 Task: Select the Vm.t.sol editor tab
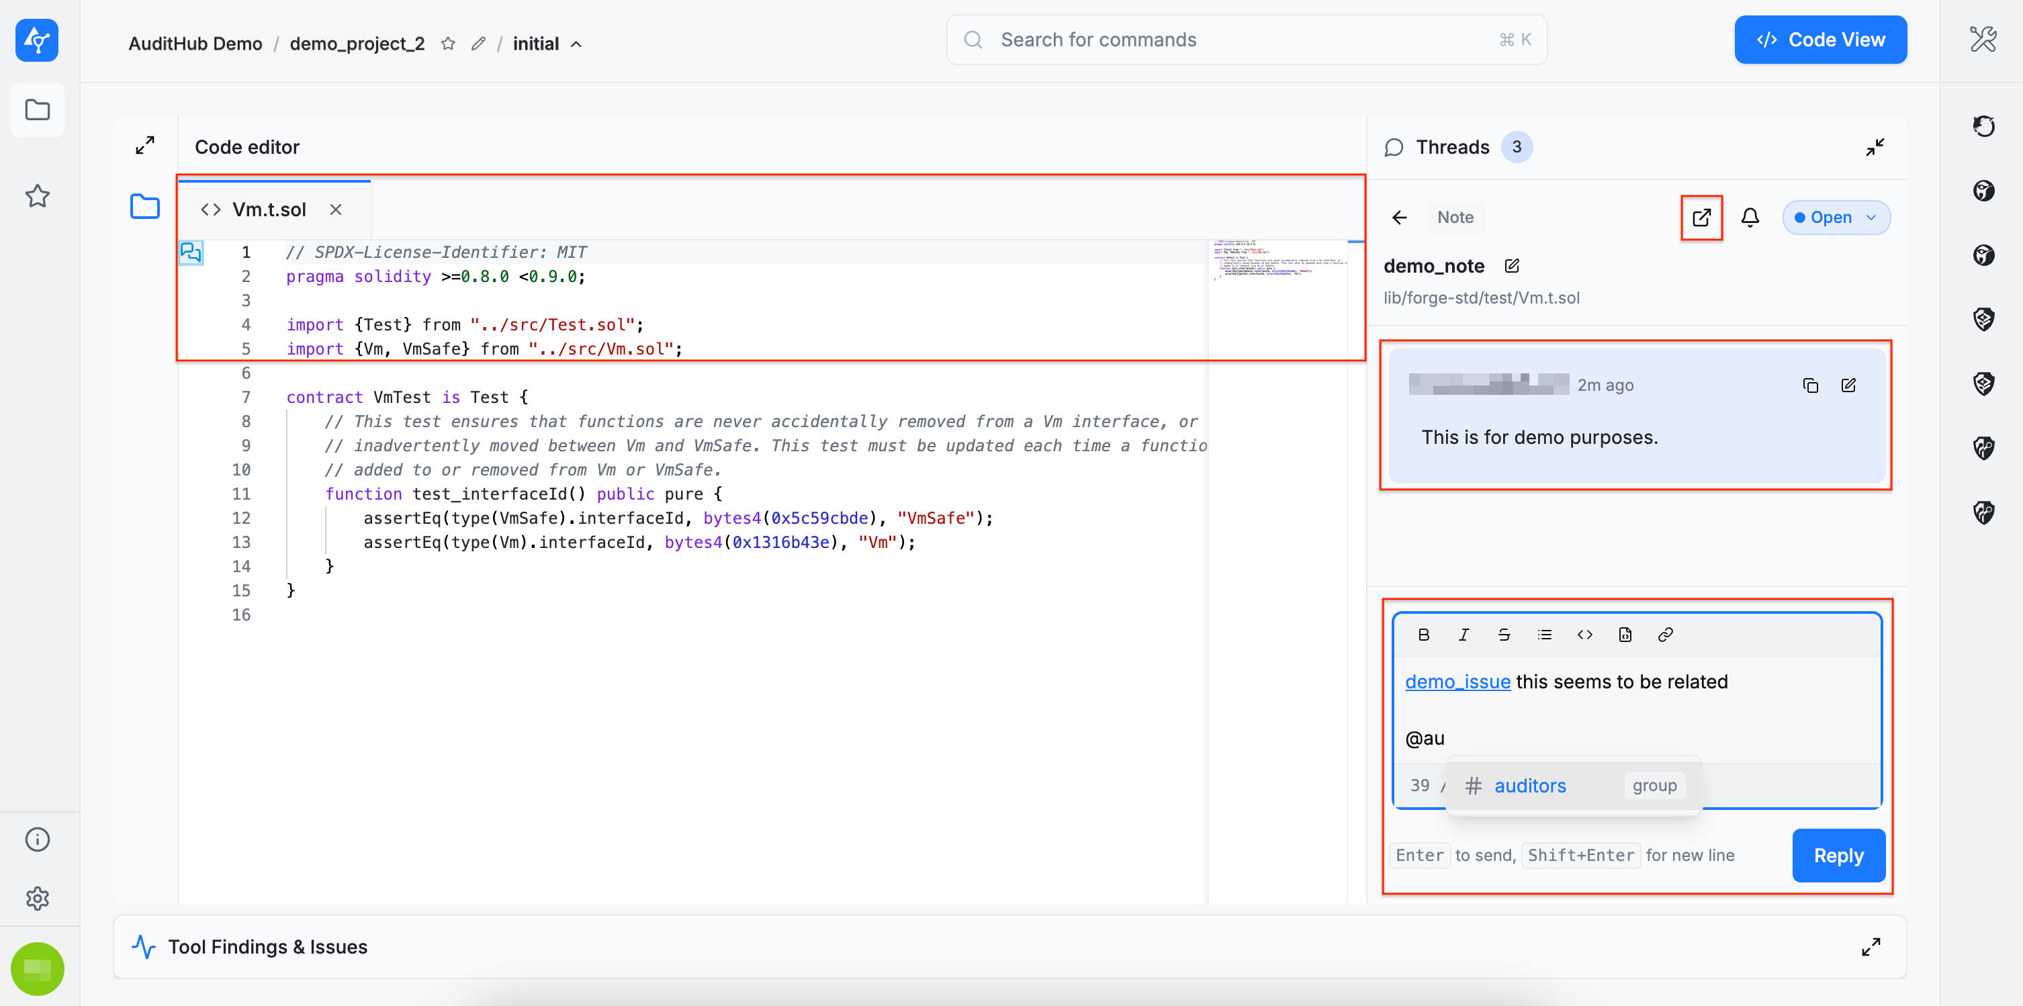(269, 210)
